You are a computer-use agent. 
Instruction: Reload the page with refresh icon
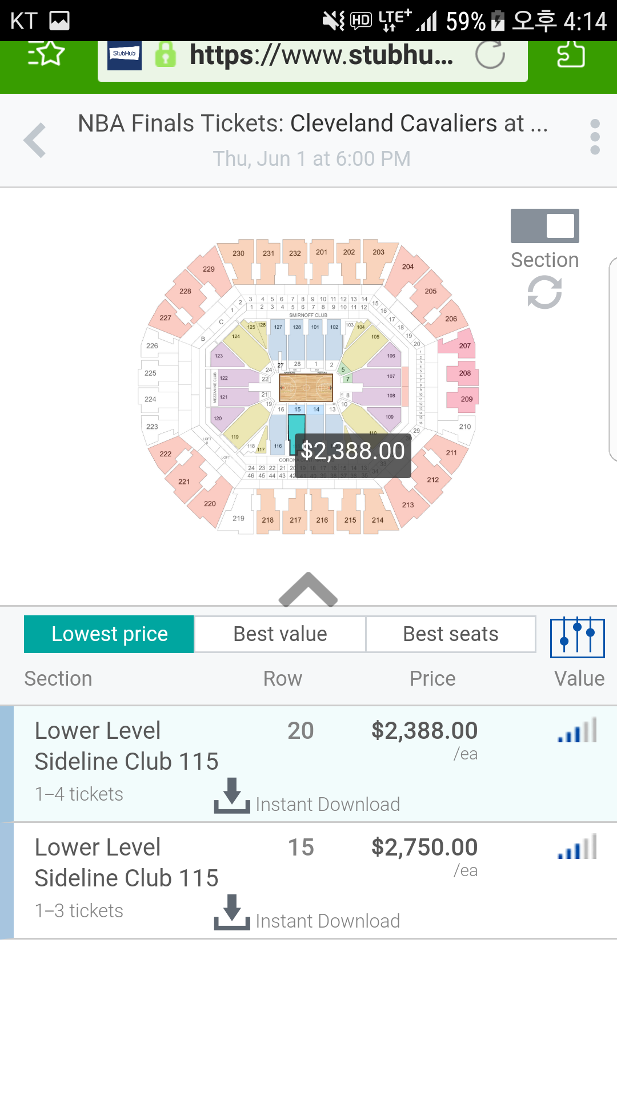tap(490, 55)
